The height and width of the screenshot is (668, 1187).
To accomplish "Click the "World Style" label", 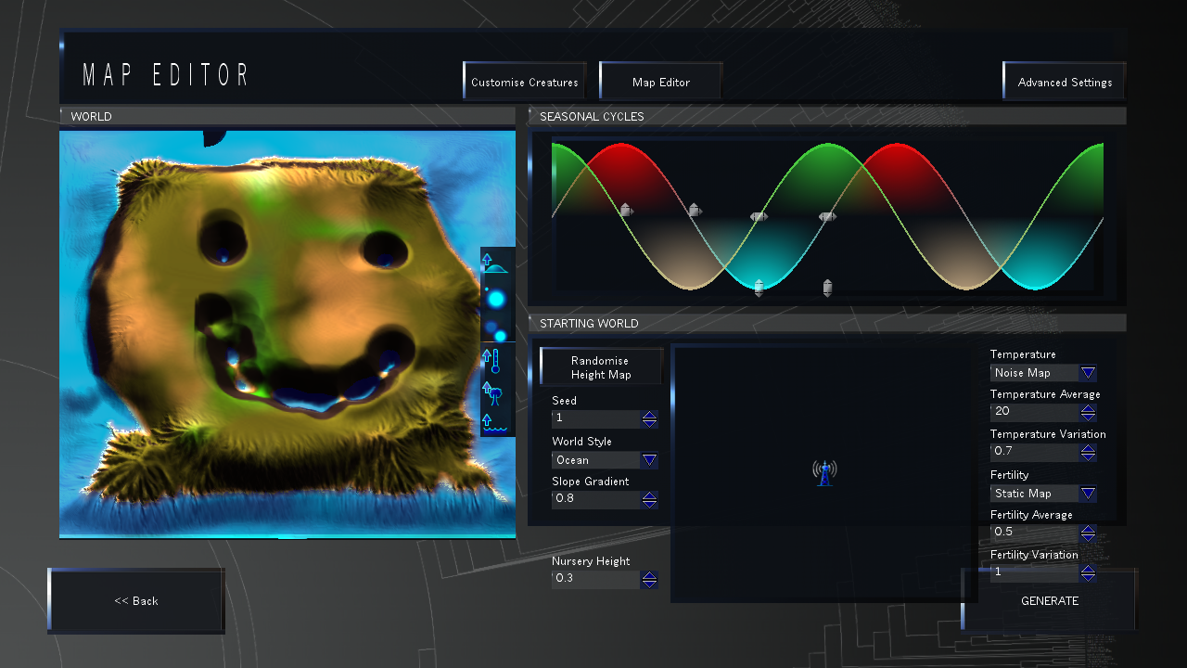I will (x=581, y=442).
